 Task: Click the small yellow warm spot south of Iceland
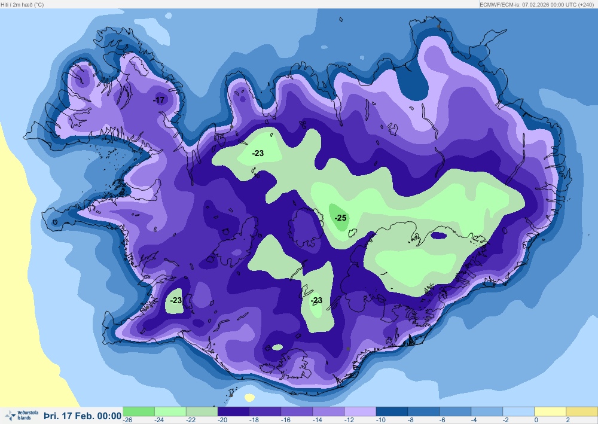pyautogui.click(x=249, y=398)
